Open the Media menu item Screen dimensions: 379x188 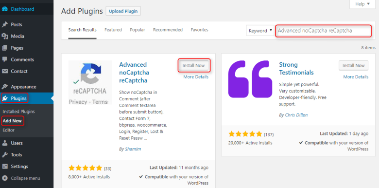pos(17,37)
